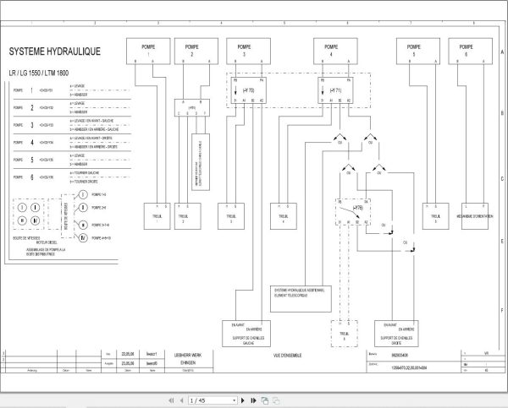Click the POMPE 5 legend row
This screenshot has height=408, width=508.
[x=72, y=160]
